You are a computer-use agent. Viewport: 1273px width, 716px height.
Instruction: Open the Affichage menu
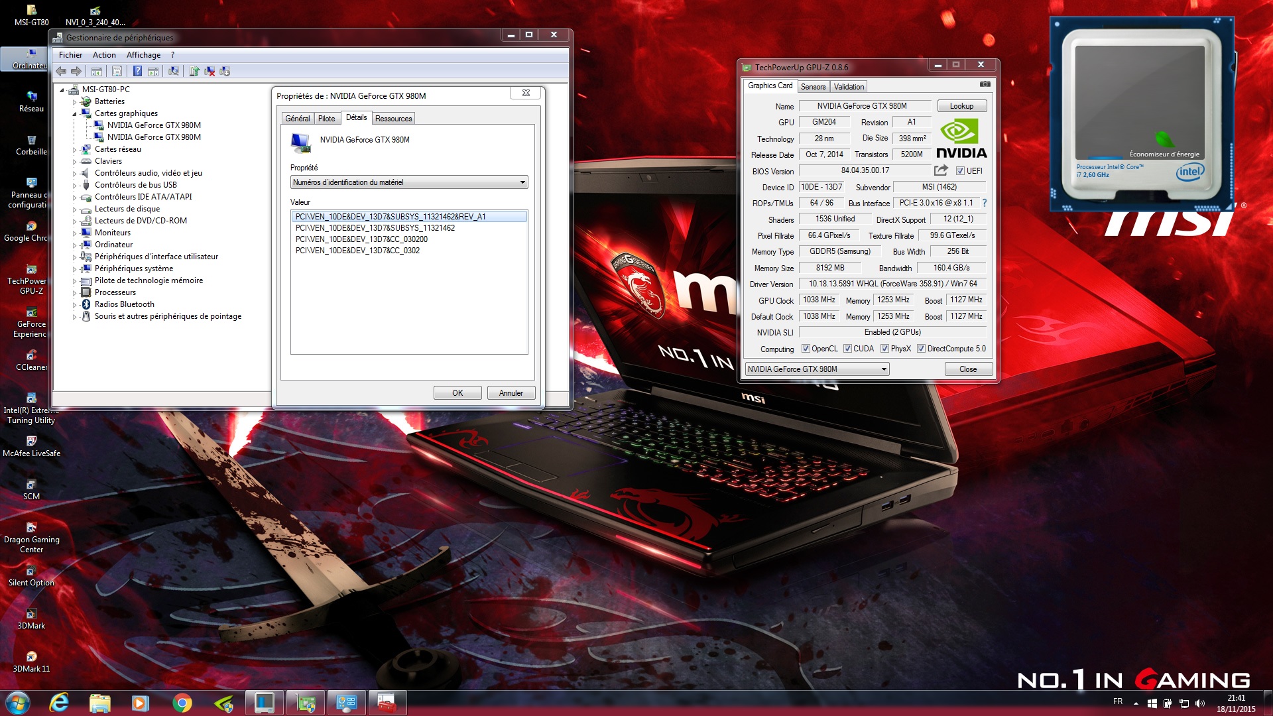(x=143, y=55)
